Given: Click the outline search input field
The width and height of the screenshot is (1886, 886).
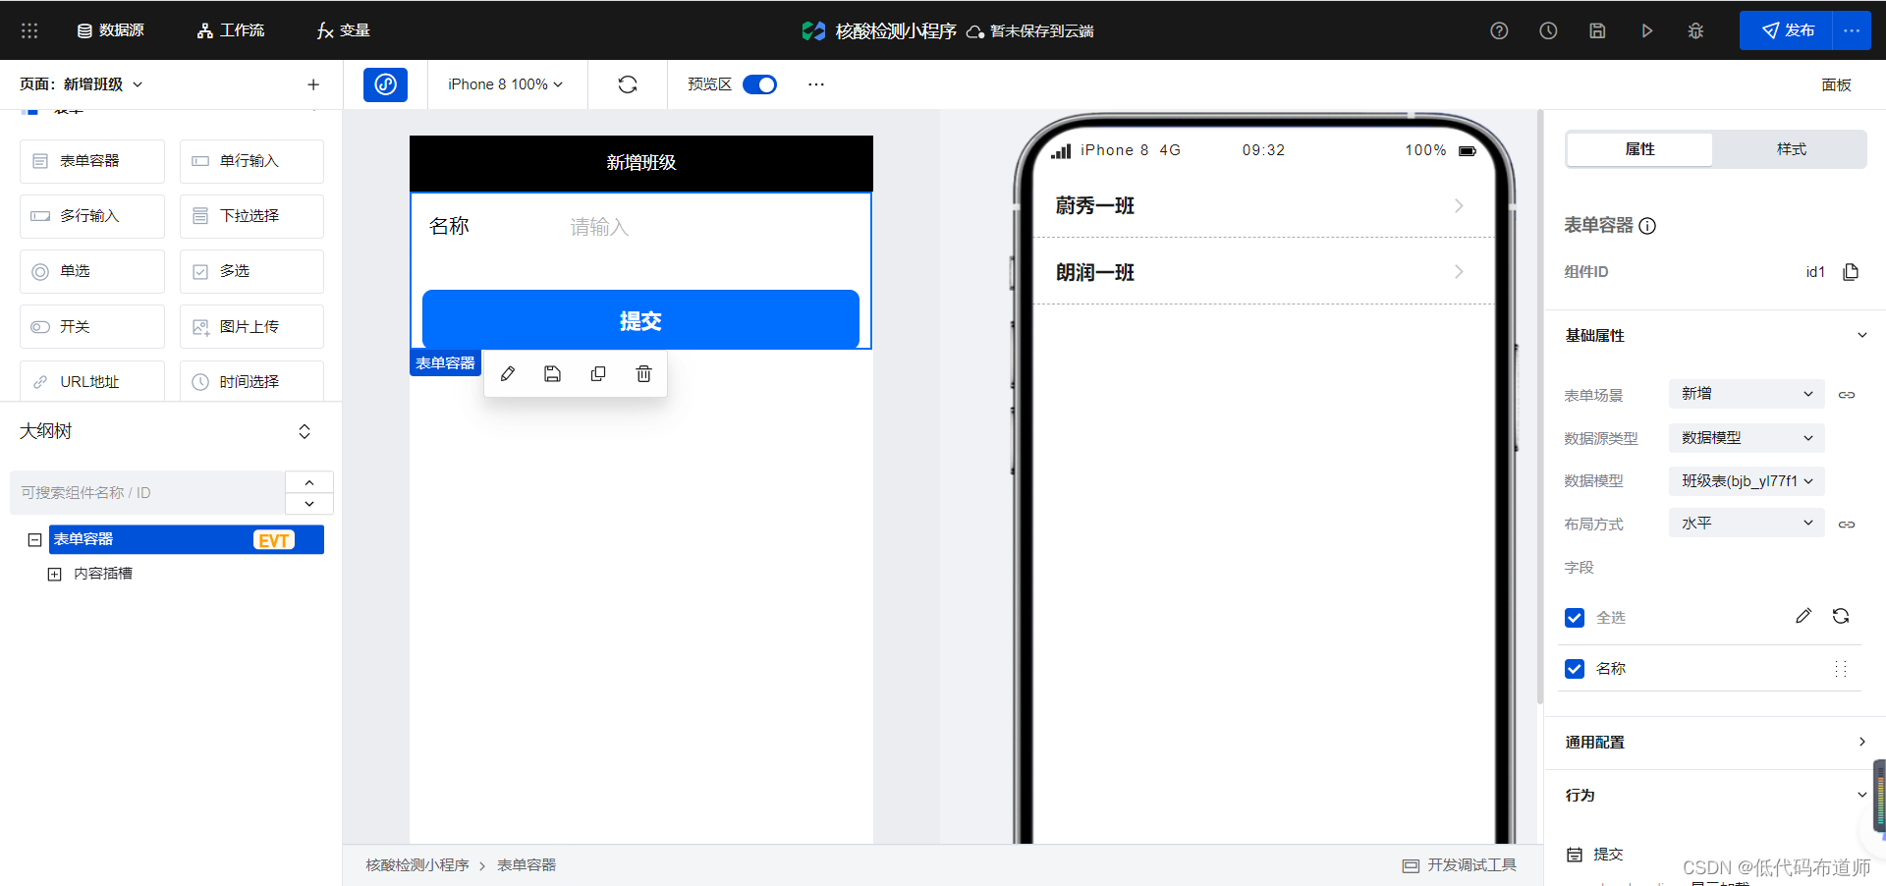Looking at the screenshot, I should click(x=147, y=493).
